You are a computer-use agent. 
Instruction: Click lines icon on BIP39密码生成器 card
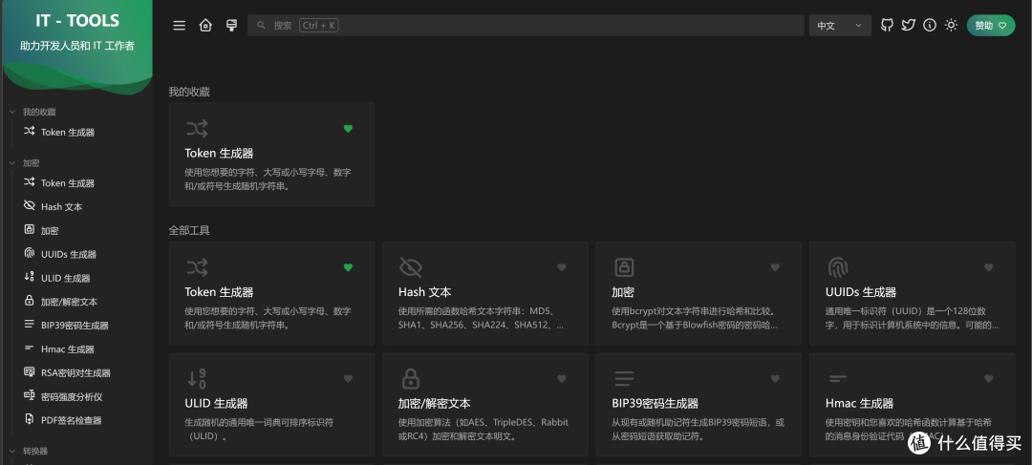coord(624,378)
